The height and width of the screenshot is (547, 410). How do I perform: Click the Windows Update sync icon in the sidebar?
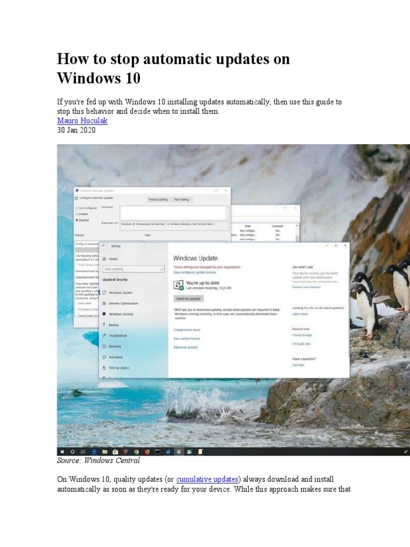104,293
